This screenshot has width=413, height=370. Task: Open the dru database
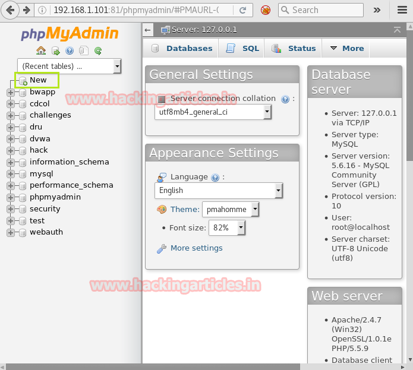point(36,127)
